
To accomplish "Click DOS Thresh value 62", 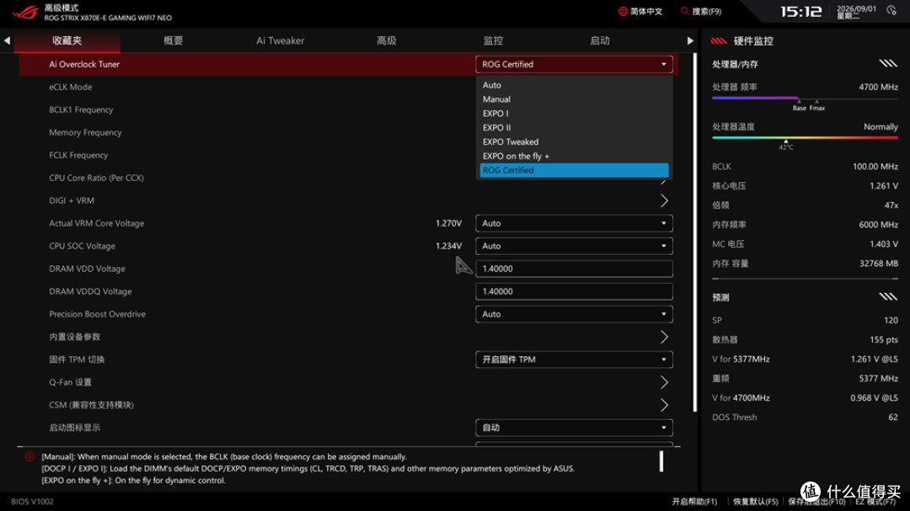I will point(892,417).
